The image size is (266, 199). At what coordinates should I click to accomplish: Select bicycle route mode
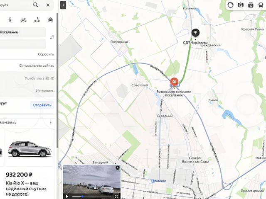tap(23, 20)
